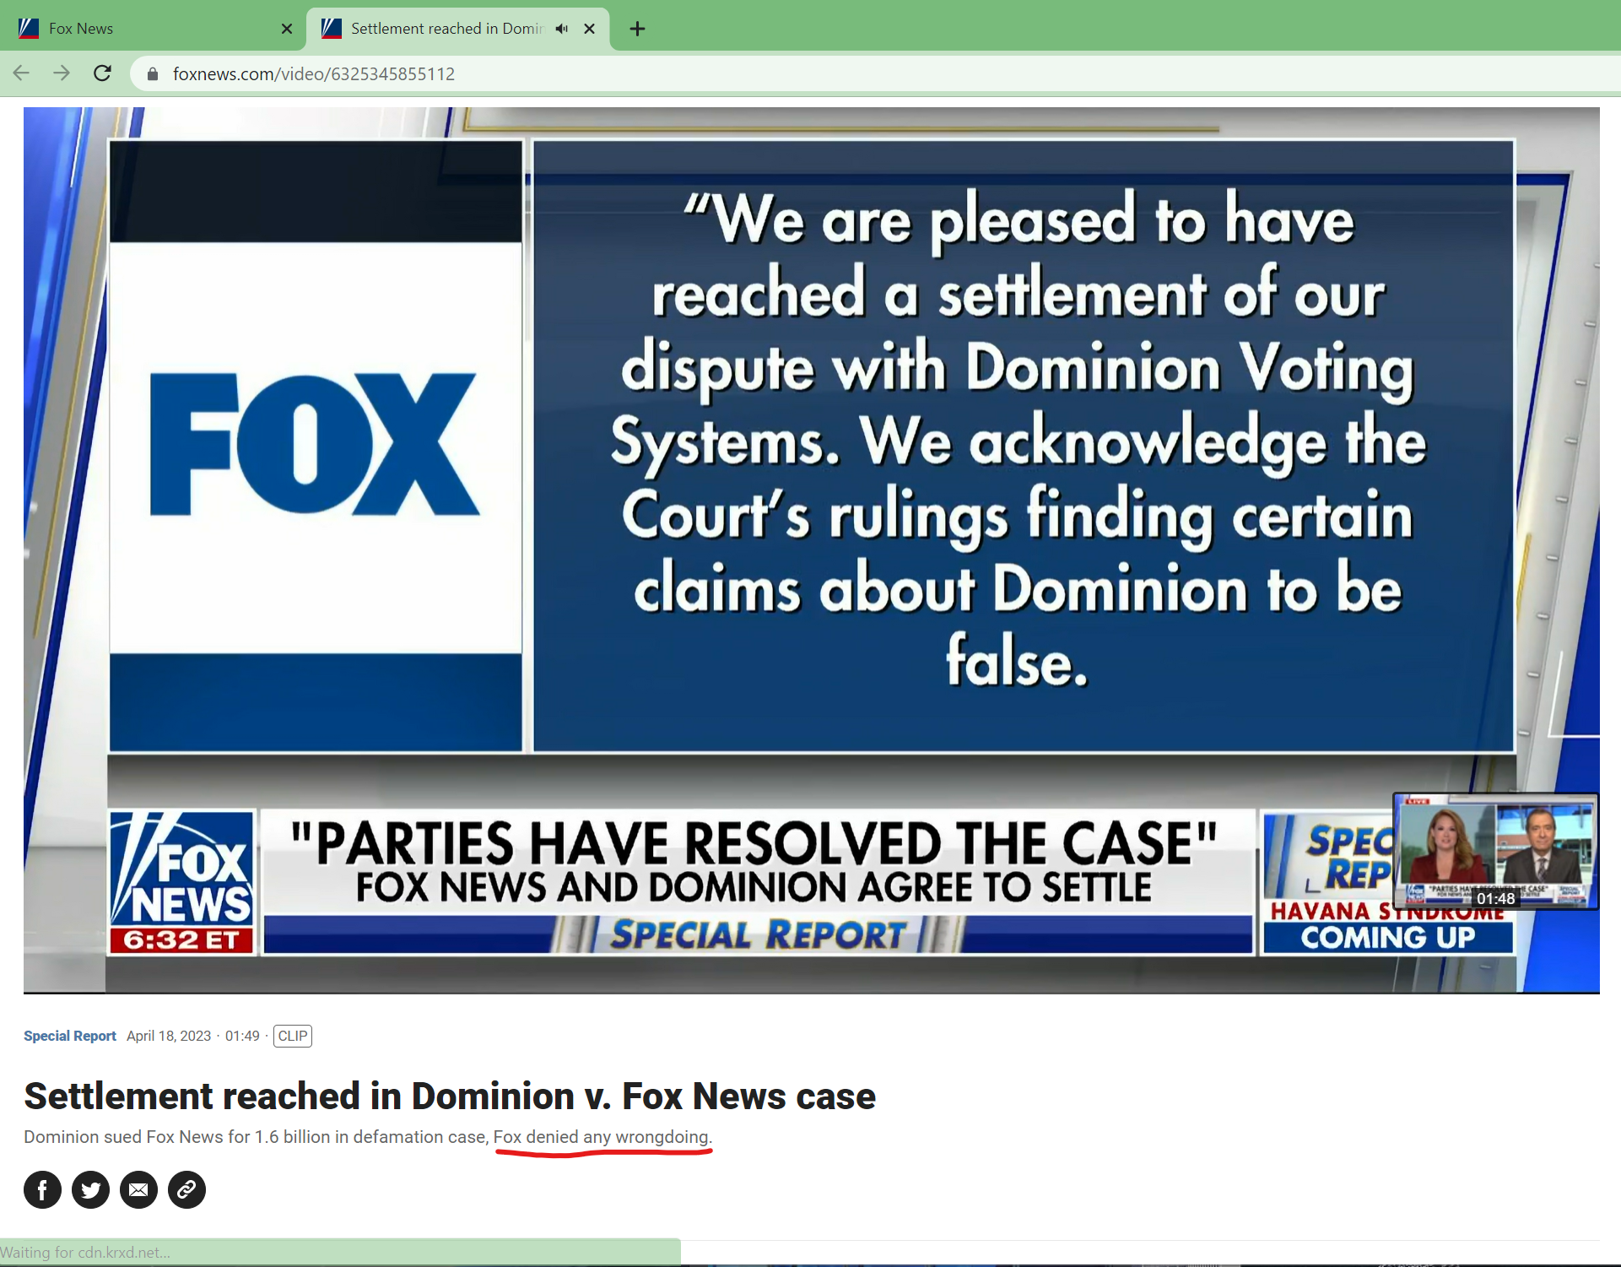This screenshot has height=1267, width=1621.
Task: Click the video preview thumbnail showing 01:48
Action: [x=1495, y=852]
